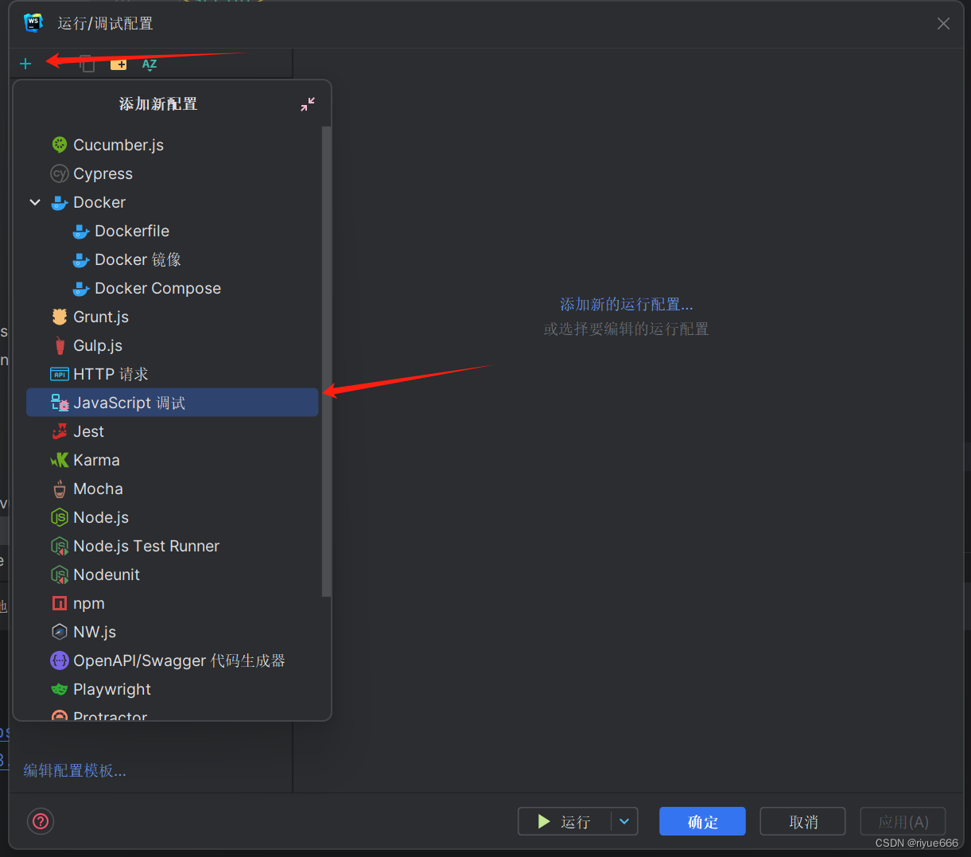
Task: Choose the Playwright entry
Action: point(172,689)
